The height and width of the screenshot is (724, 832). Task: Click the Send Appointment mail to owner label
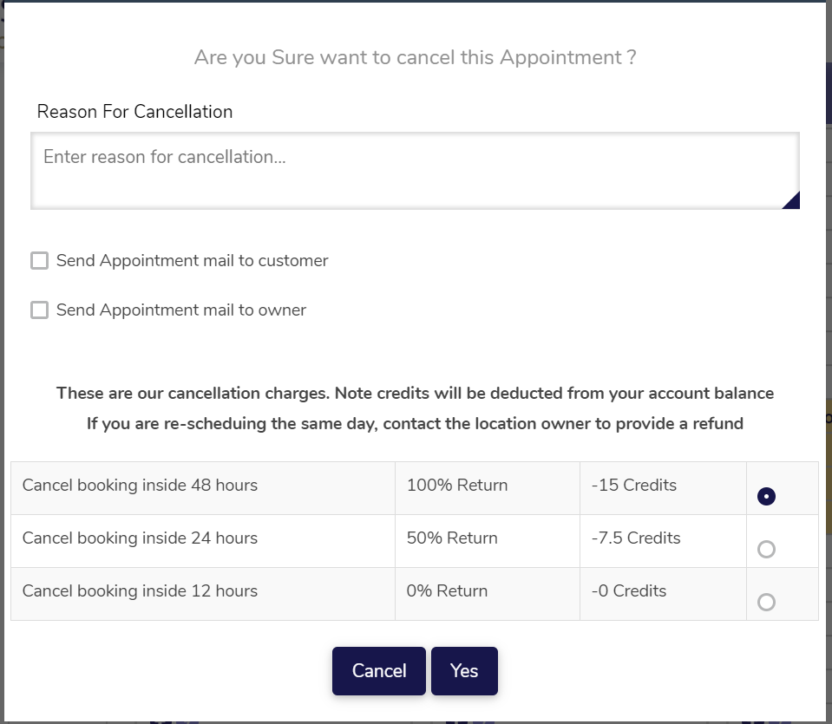tap(181, 310)
